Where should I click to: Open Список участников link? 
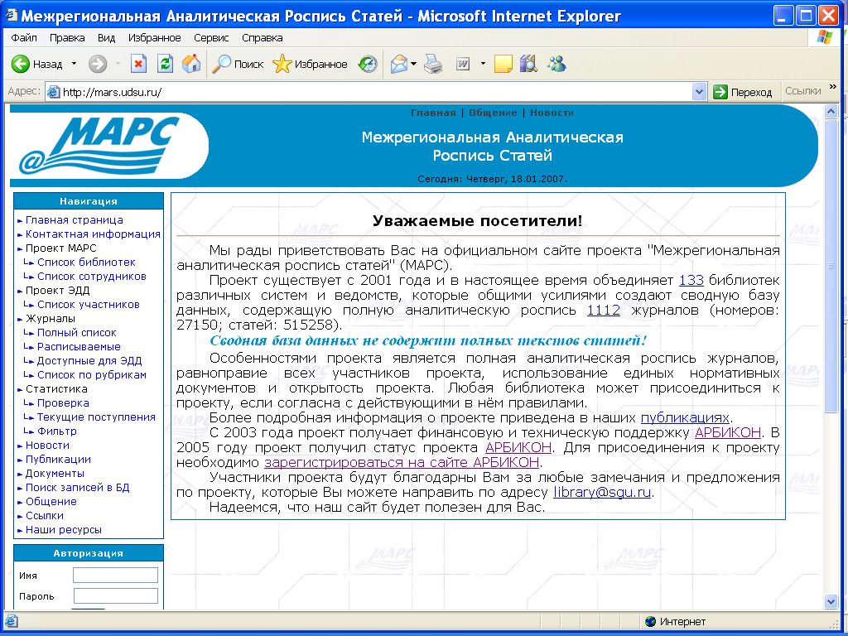tap(88, 305)
